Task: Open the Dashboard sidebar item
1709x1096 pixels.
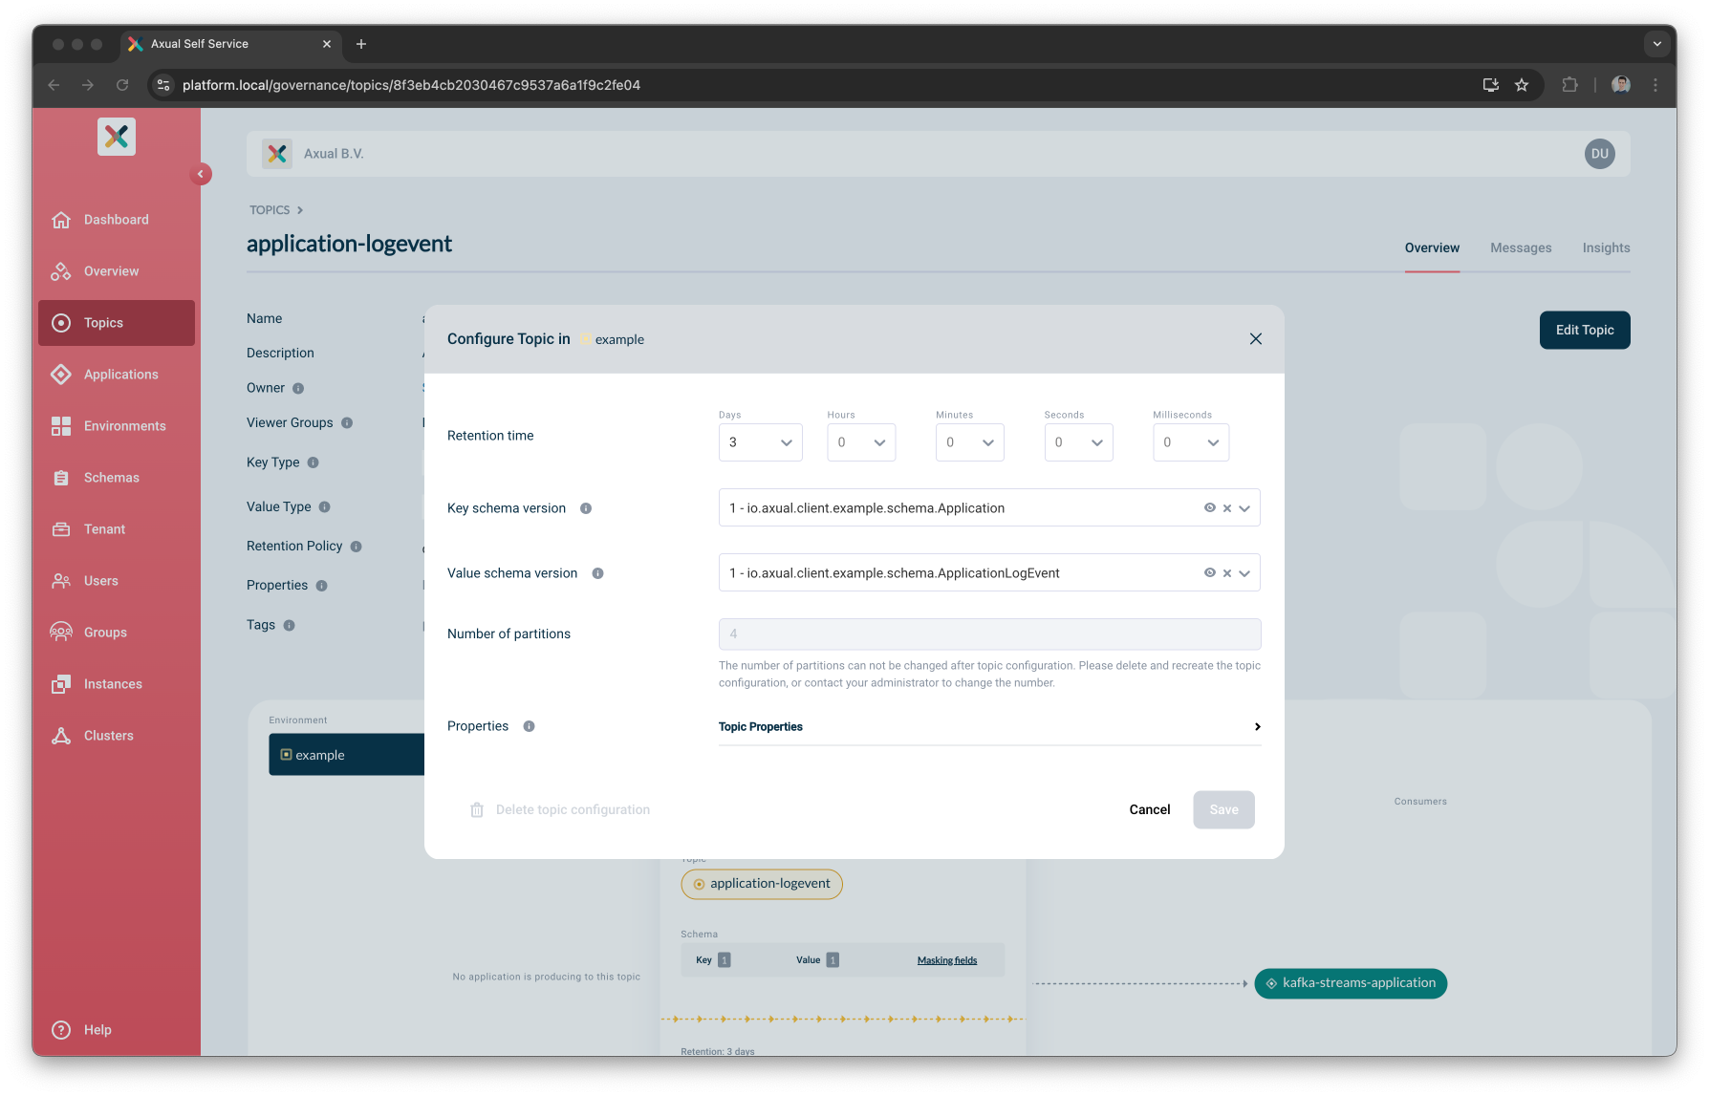Action: (x=116, y=220)
